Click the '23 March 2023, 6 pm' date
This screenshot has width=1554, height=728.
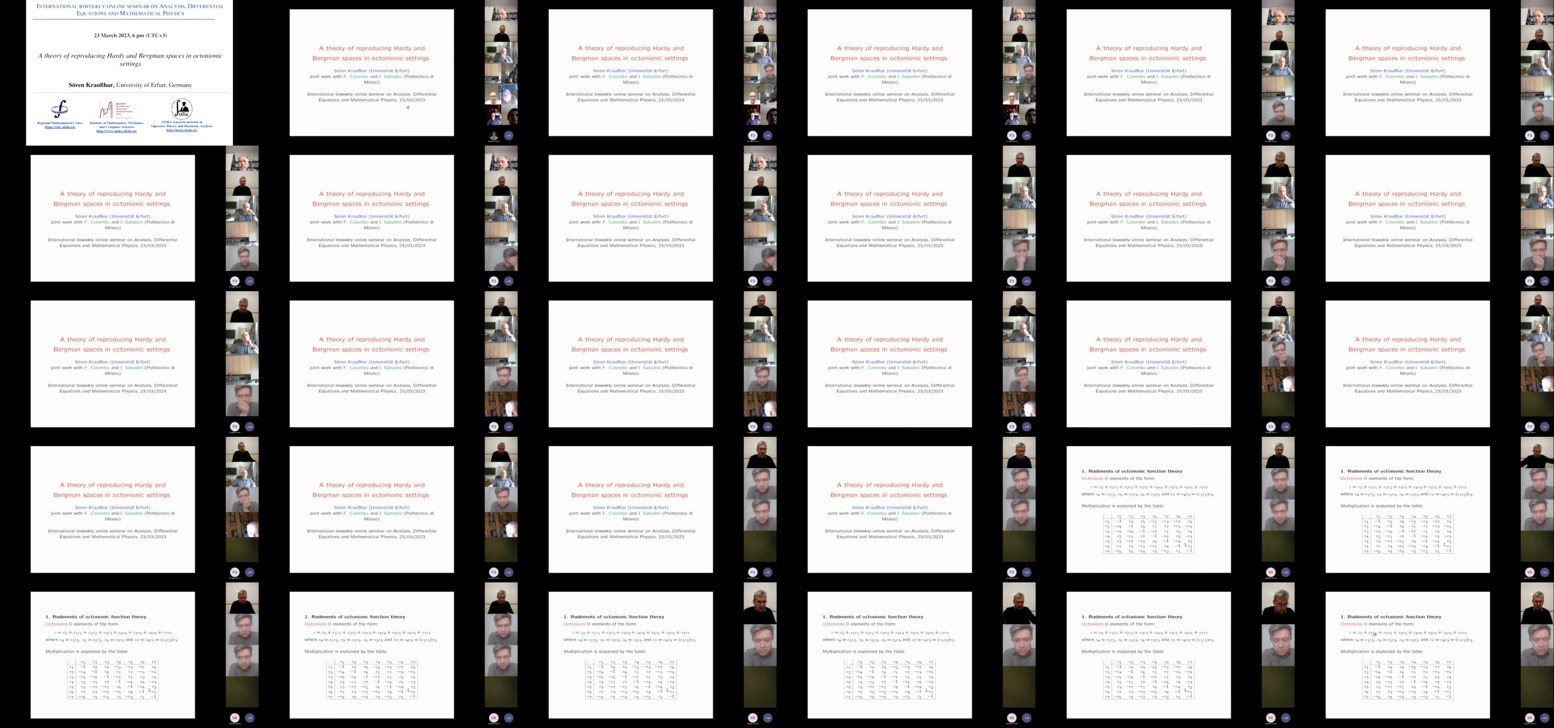tap(129, 36)
